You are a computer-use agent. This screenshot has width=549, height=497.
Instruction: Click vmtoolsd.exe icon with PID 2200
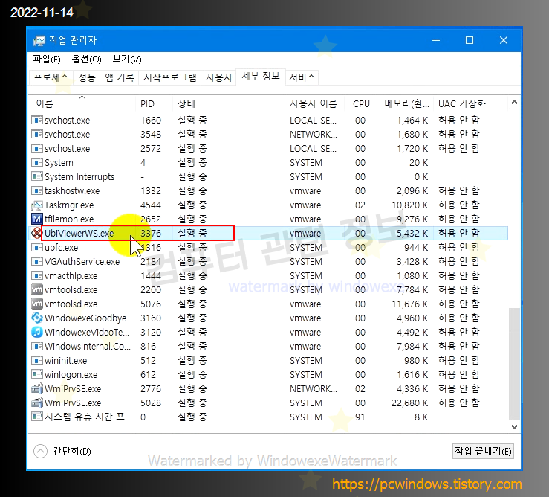[36, 289]
